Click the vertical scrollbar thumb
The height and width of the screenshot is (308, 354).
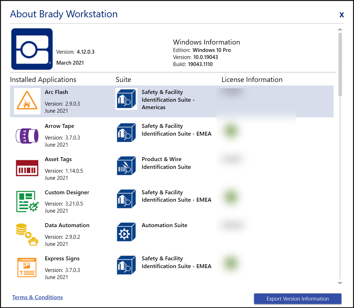click(x=340, y=64)
